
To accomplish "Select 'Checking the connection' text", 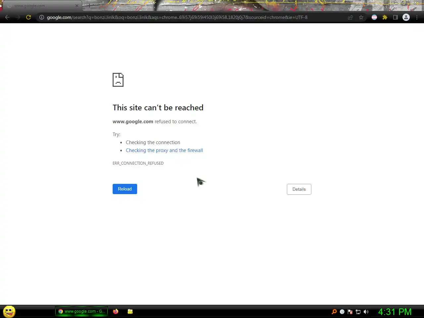I will (153, 142).
